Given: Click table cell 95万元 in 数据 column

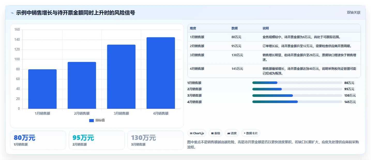Looking at the screenshot, I should (x=236, y=46).
